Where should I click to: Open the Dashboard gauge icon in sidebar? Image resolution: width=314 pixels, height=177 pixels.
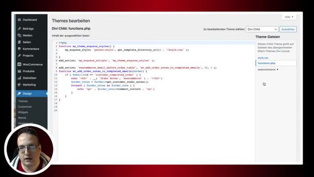19,20
